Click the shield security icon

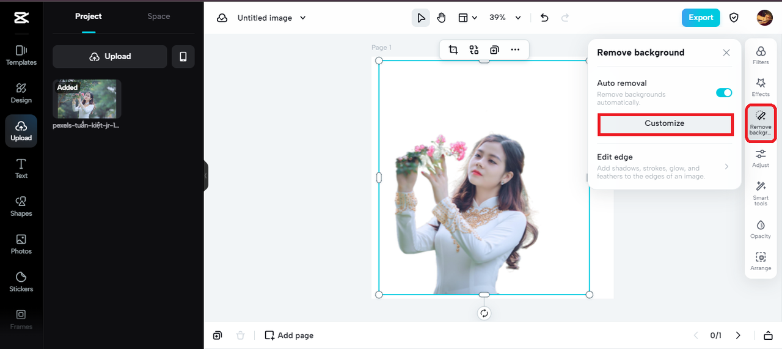coord(734,18)
